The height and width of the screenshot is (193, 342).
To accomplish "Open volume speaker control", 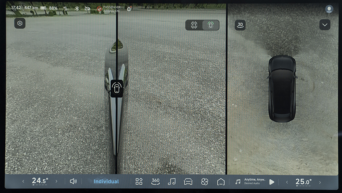I will click(x=73, y=182).
